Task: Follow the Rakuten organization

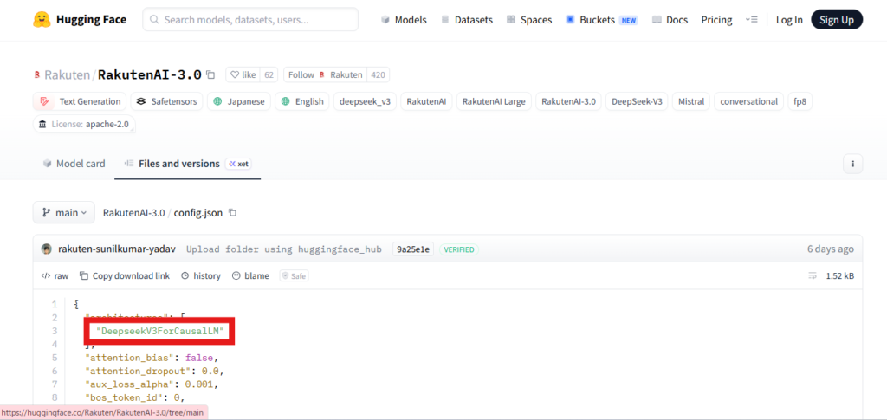Action: click(326, 74)
